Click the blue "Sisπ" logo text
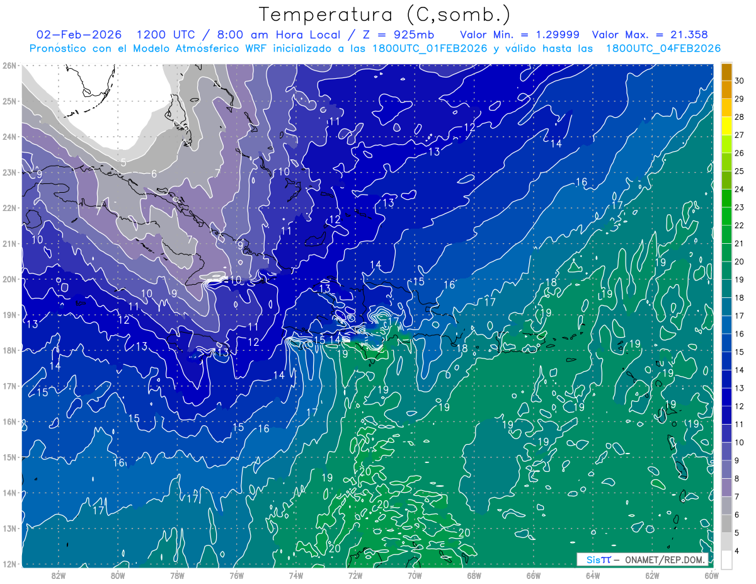The image size is (756, 584). 598,559
